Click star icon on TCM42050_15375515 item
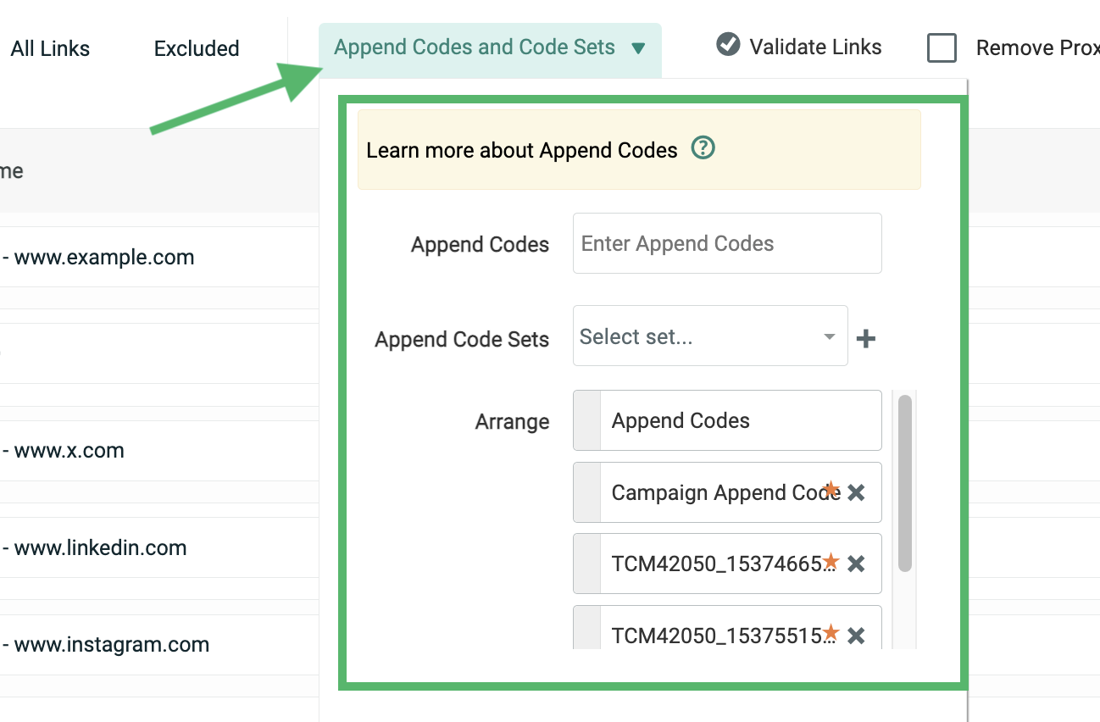The height and width of the screenshot is (722, 1100). tap(831, 632)
